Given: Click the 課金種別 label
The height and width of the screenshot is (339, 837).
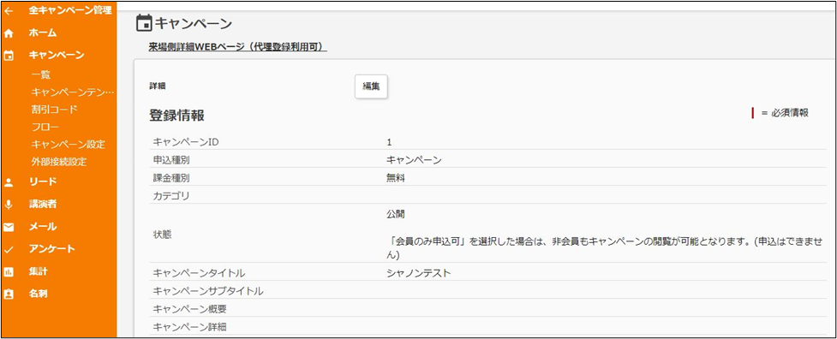Looking at the screenshot, I should pyautogui.click(x=170, y=179).
